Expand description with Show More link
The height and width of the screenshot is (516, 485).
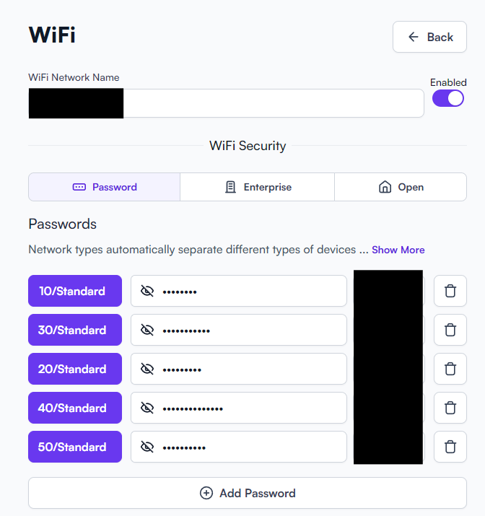point(398,250)
